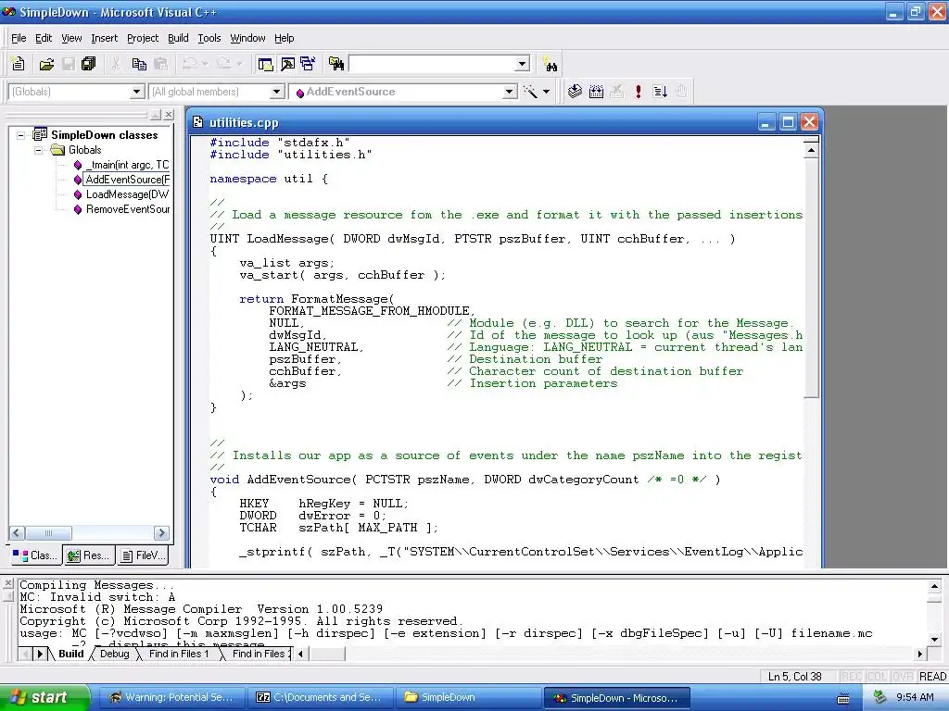949x711 pixels.
Task: Open the Build menu
Action: [178, 38]
